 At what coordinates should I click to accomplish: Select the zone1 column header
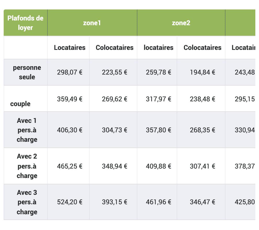(x=92, y=23)
